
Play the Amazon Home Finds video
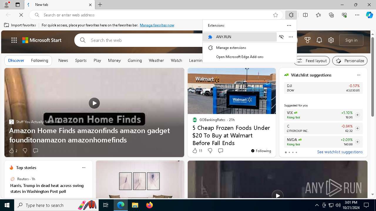tap(94, 103)
